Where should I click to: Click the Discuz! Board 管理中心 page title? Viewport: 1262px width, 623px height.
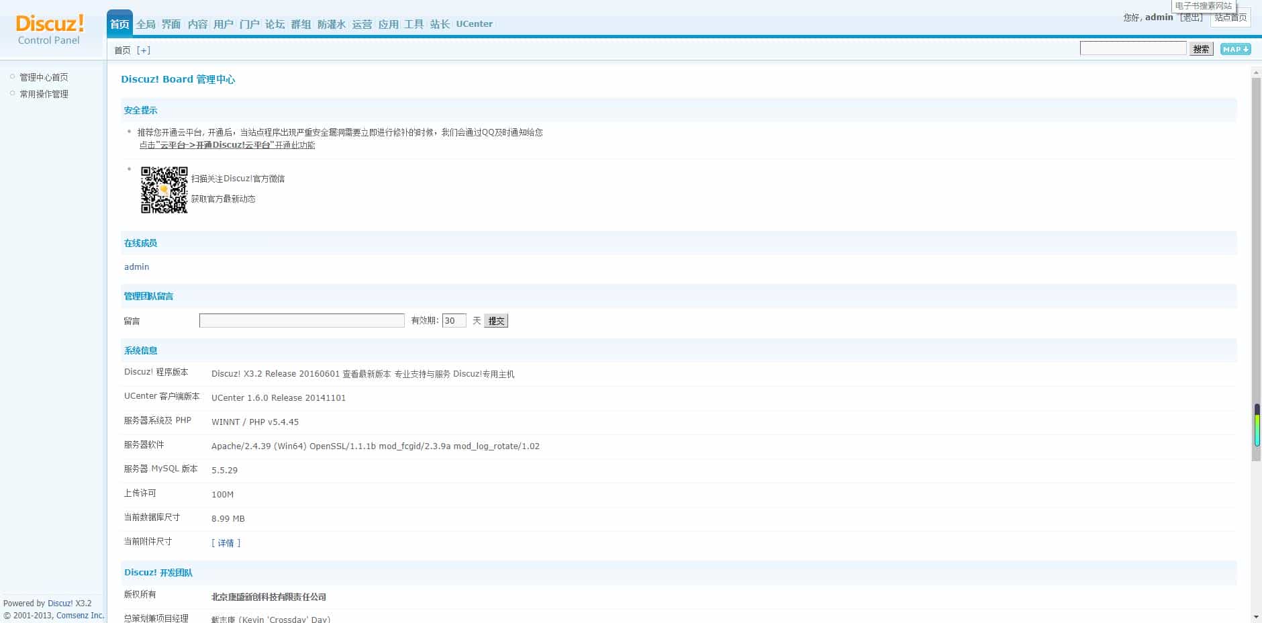(x=178, y=79)
